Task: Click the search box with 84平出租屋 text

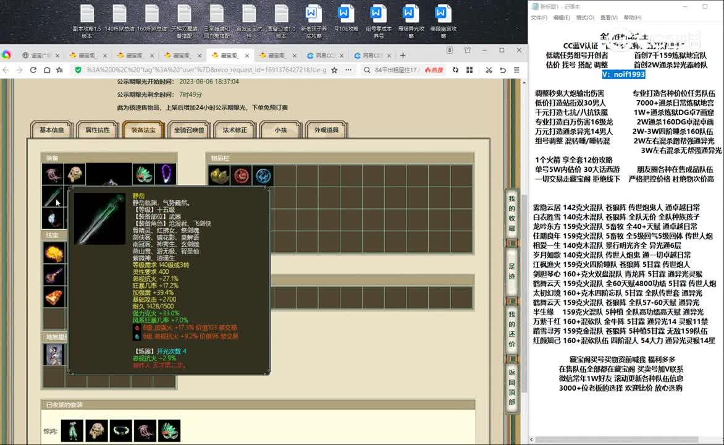Action: pyautogui.click(x=397, y=70)
